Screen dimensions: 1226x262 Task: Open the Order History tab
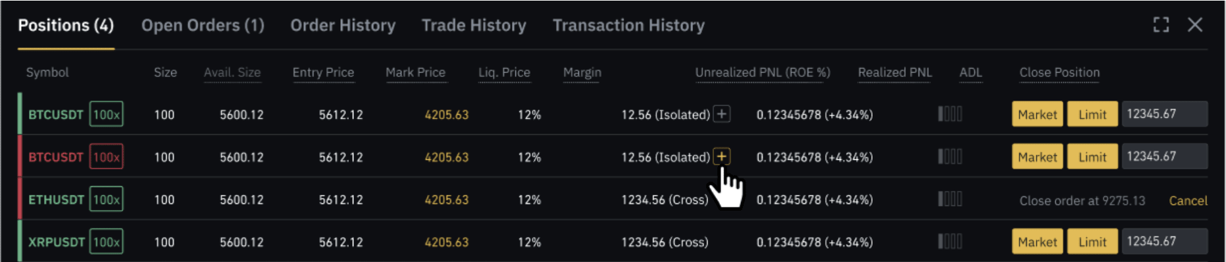pyautogui.click(x=343, y=25)
